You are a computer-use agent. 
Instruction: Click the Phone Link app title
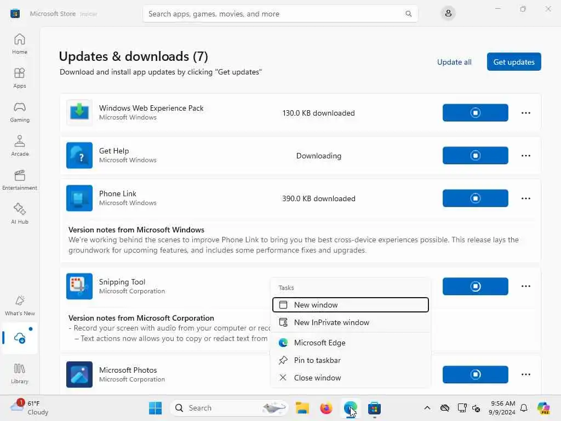click(117, 194)
